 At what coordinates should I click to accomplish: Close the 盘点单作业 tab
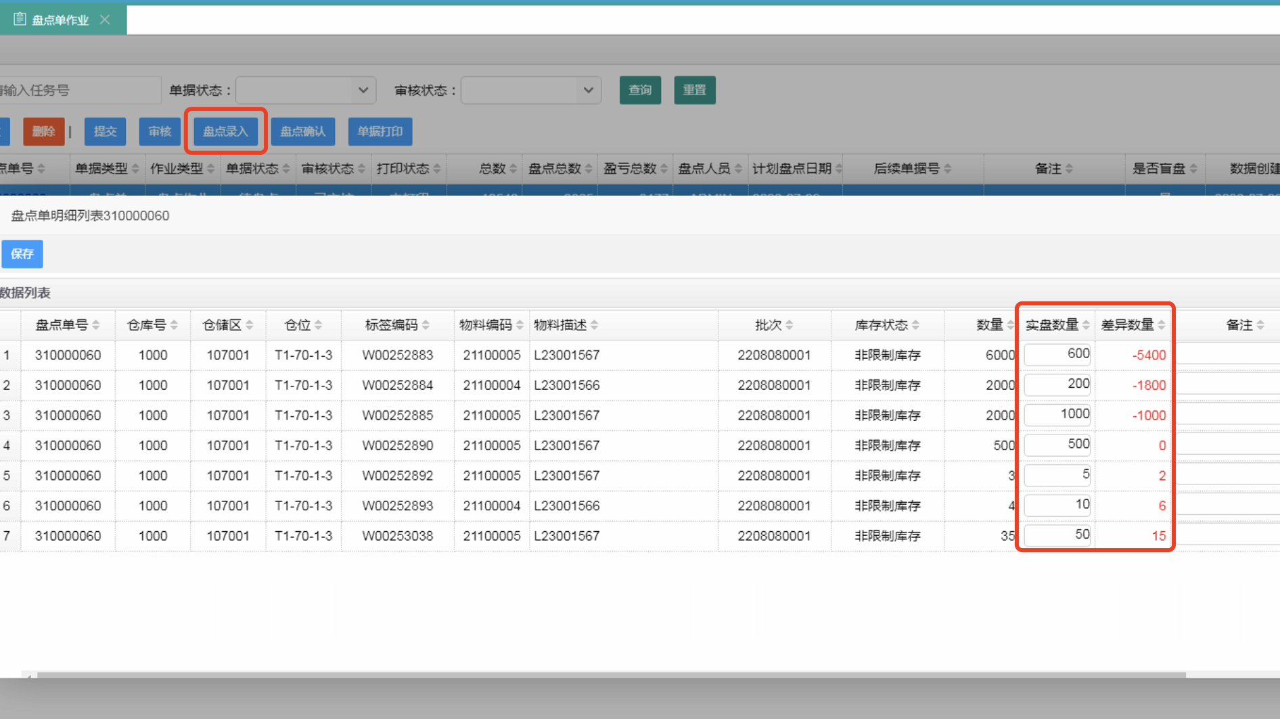point(105,20)
